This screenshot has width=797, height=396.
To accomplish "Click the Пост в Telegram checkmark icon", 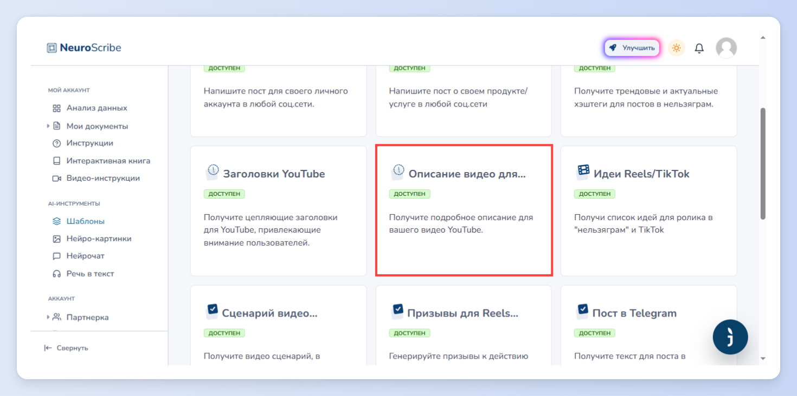I will (x=583, y=312).
